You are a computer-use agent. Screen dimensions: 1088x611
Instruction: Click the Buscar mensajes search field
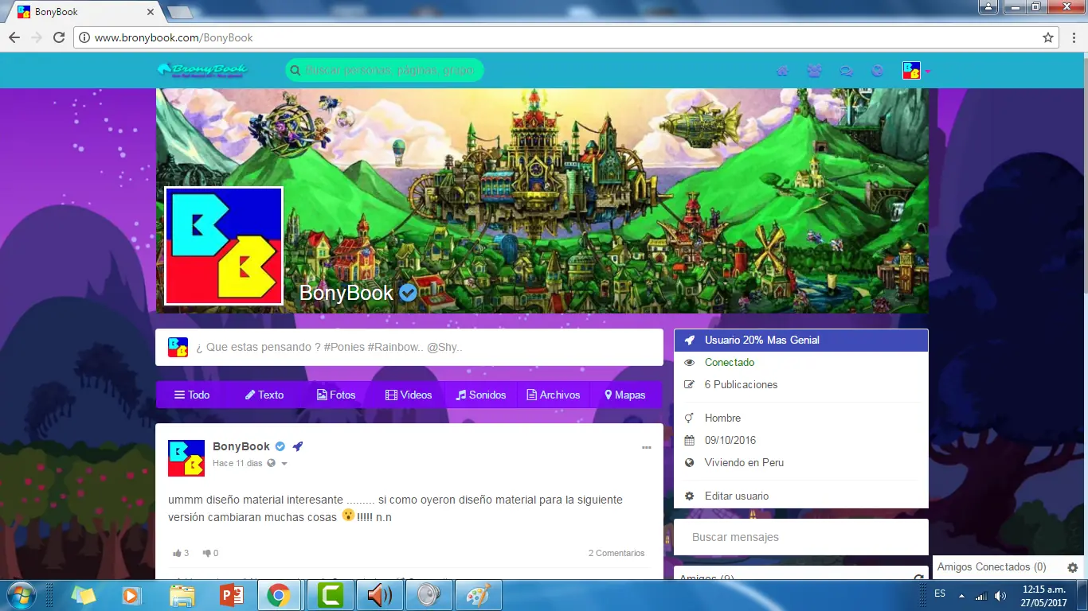click(x=801, y=537)
